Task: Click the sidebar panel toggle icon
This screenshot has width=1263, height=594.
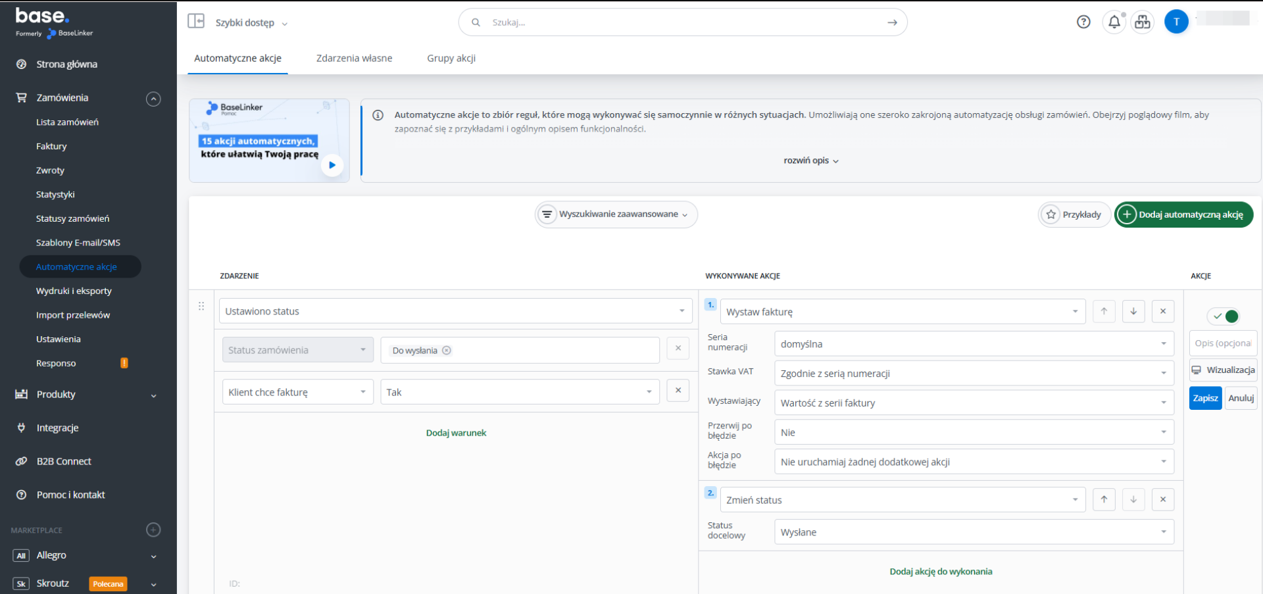Action: pyautogui.click(x=196, y=21)
